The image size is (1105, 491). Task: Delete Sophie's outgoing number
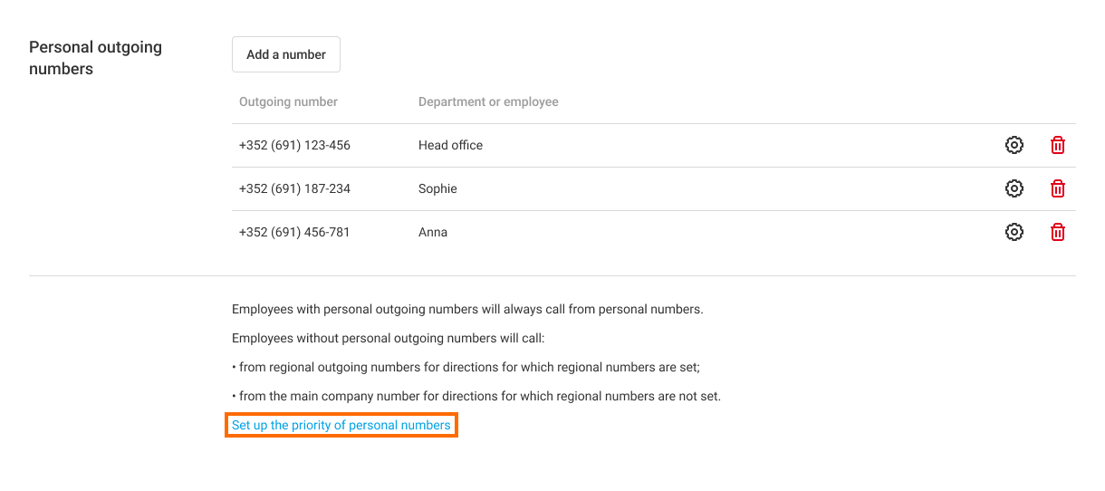click(1057, 188)
